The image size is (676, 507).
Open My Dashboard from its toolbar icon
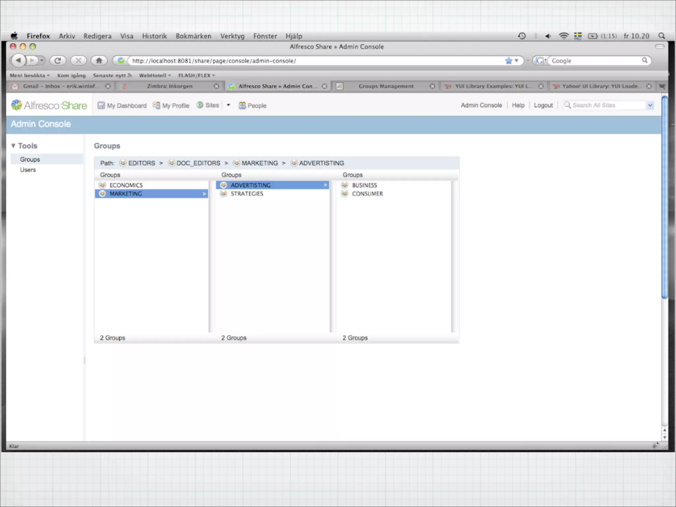101,105
